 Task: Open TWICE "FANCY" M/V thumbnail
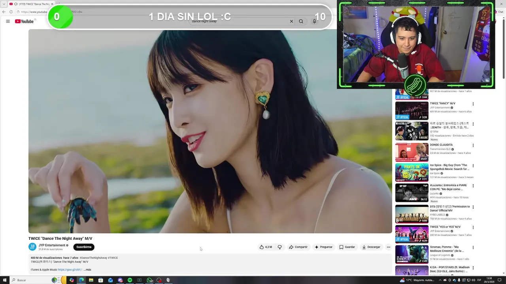(x=412, y=111)
